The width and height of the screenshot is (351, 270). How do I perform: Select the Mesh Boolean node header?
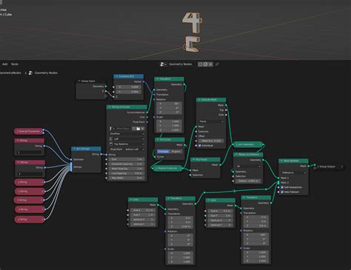(x=293, y=161)
